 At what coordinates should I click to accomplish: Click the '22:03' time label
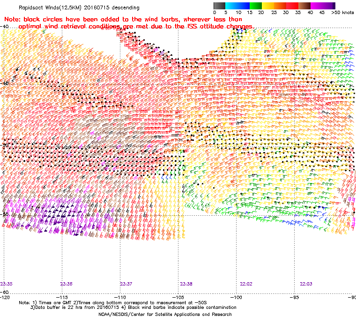pyautogui.click(x=306, y=284)
